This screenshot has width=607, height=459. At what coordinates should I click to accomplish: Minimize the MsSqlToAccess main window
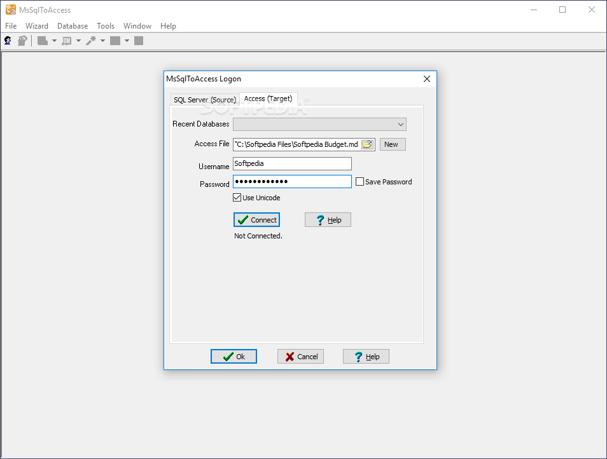534,10
